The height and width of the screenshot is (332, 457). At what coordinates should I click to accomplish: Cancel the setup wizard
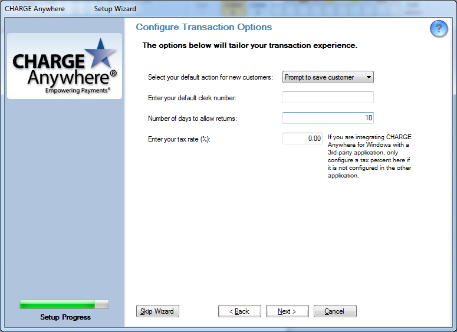[335, 311]
